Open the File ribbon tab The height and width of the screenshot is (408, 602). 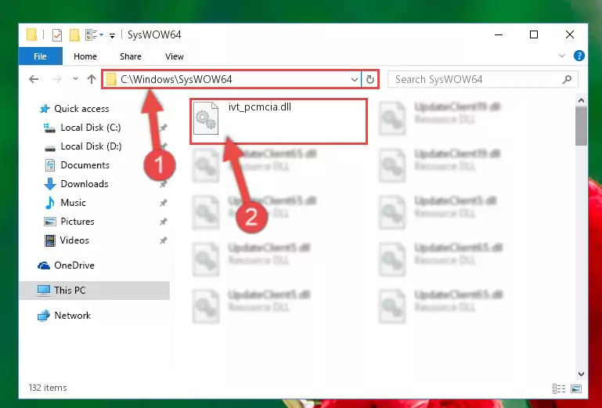[40, 56]
